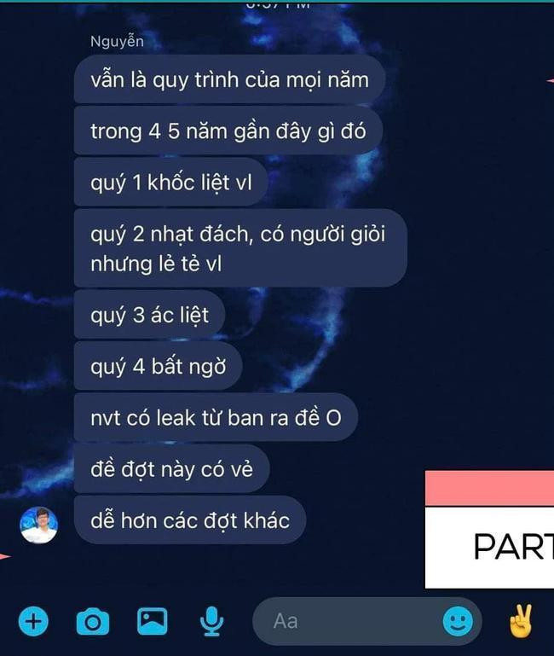Screen dimensions: 554x656
Task: Click message 'trong 4 5 năm gần đây gì đó'
Action: [228, 131]
